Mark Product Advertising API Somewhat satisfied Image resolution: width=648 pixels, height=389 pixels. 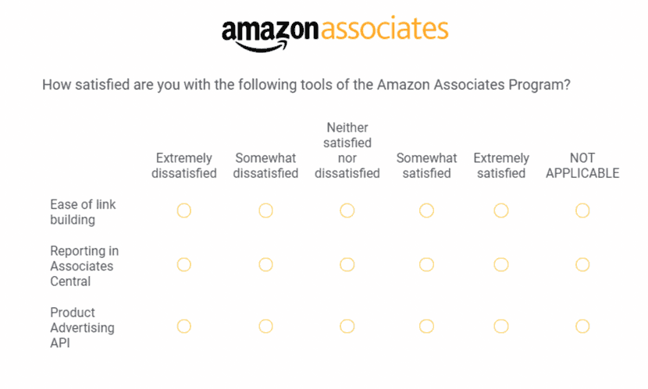click(426, 326)
